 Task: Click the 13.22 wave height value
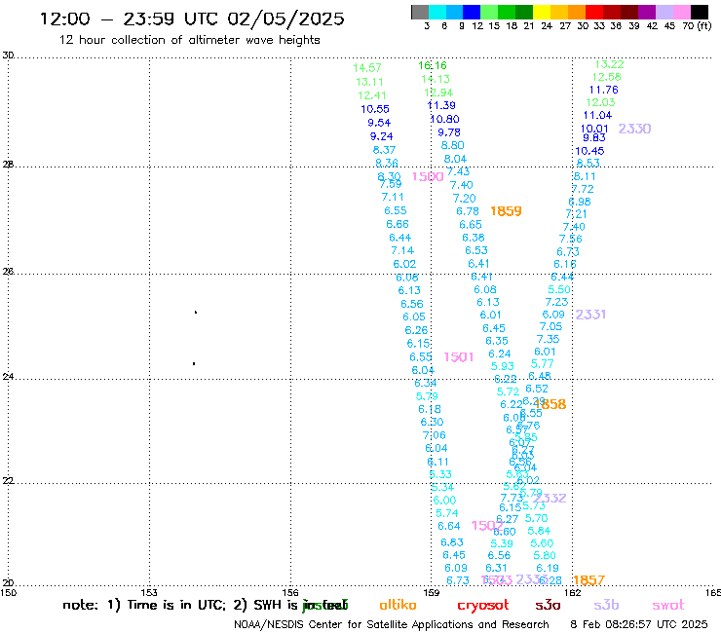[x=609, y=64]
